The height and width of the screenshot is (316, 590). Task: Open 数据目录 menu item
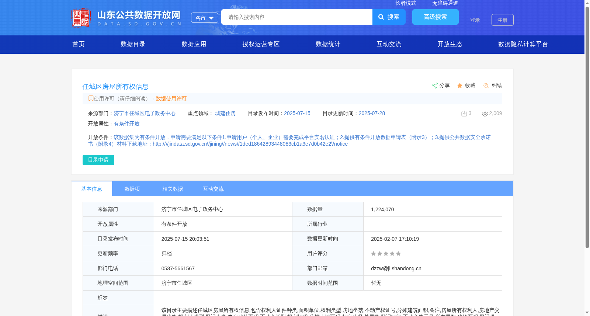(x=133, y=44)
